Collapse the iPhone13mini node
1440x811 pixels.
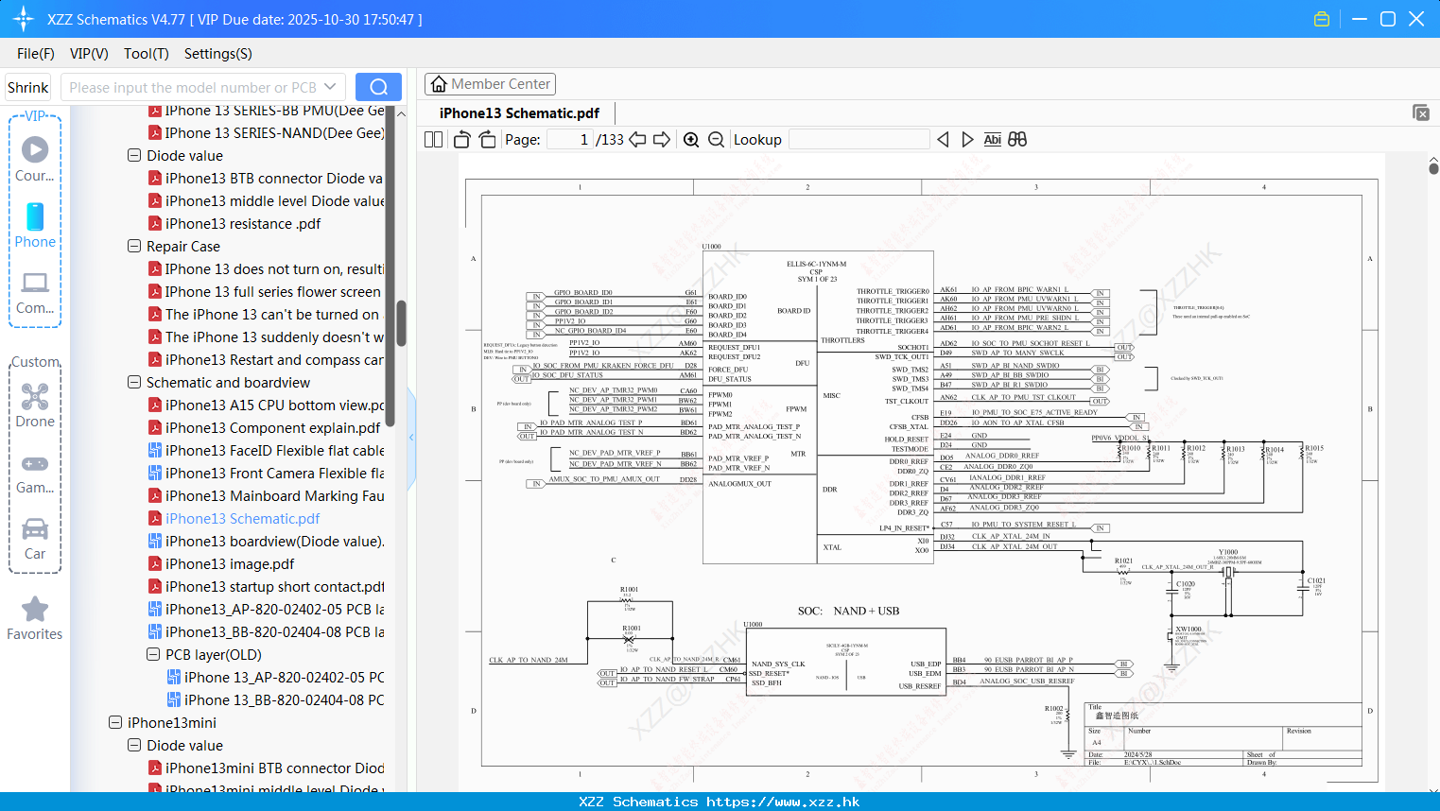pos(115,722)
